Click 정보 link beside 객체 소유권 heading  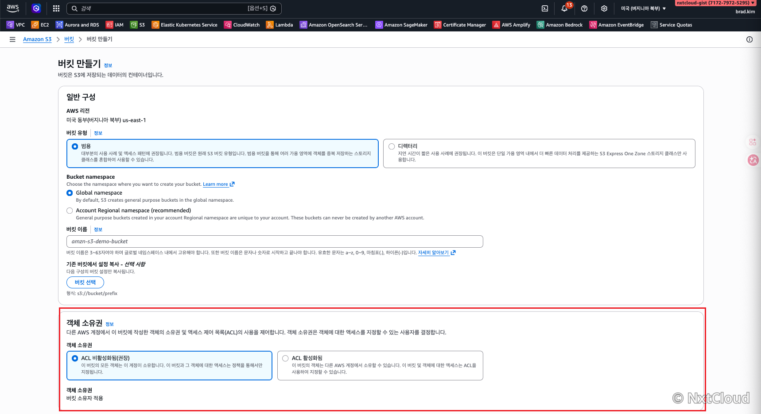point(109,324)
